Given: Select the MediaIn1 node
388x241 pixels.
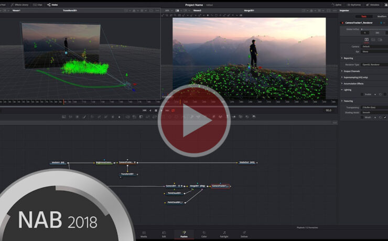Looking at the screenshot, I should pyautogui.click(x=58, y=162).
